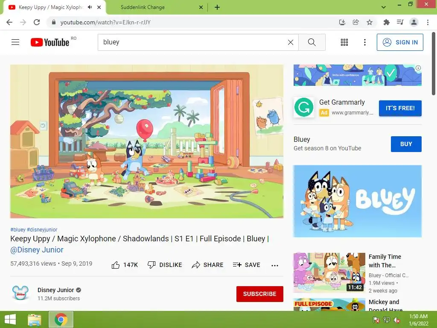Open the Bluey show poster thumbnail
The height and width of the screenshot is (328, 437).
point(357,201)
